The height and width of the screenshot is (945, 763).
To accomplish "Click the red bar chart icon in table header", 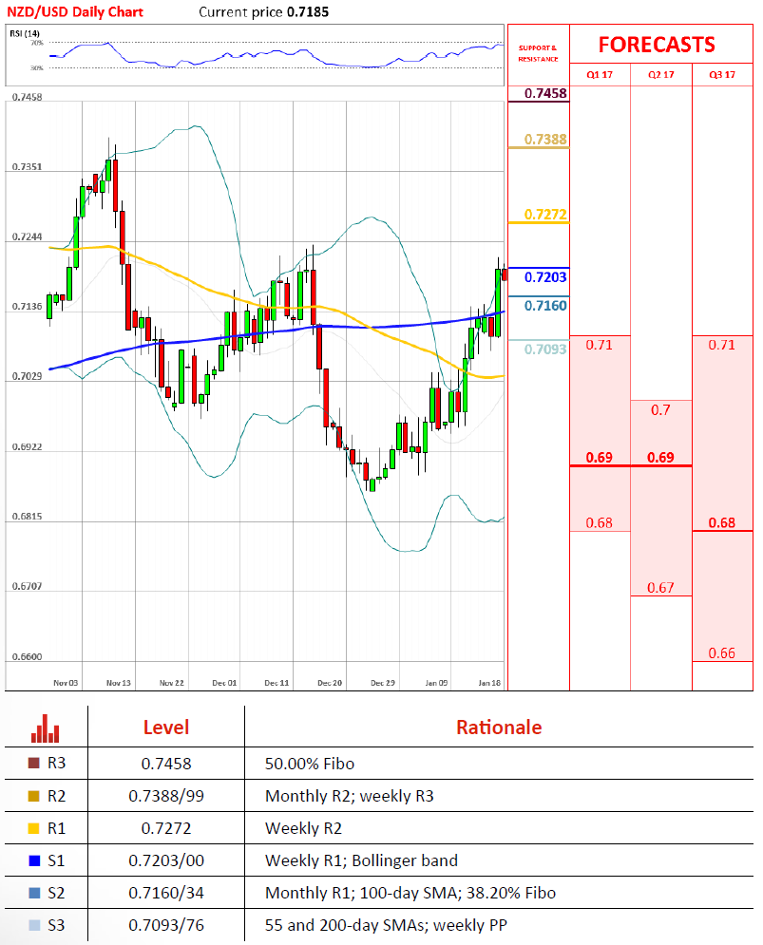I will pyautogui.click(x=46, y=728).
